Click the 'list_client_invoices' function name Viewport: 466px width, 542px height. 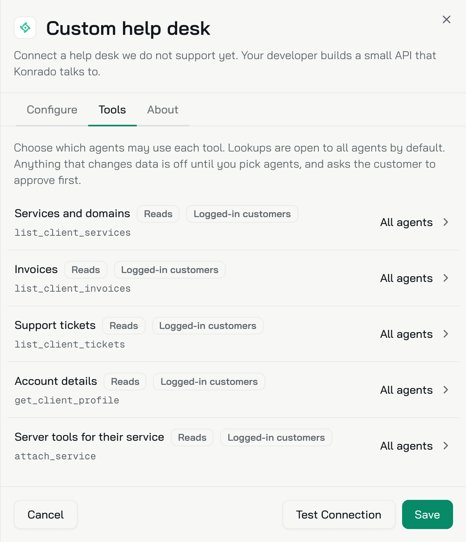pyautogui.click(x=73, y=288)
